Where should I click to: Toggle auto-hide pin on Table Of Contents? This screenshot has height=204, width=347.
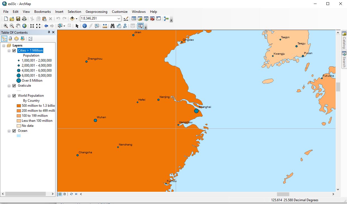(49, 32)
